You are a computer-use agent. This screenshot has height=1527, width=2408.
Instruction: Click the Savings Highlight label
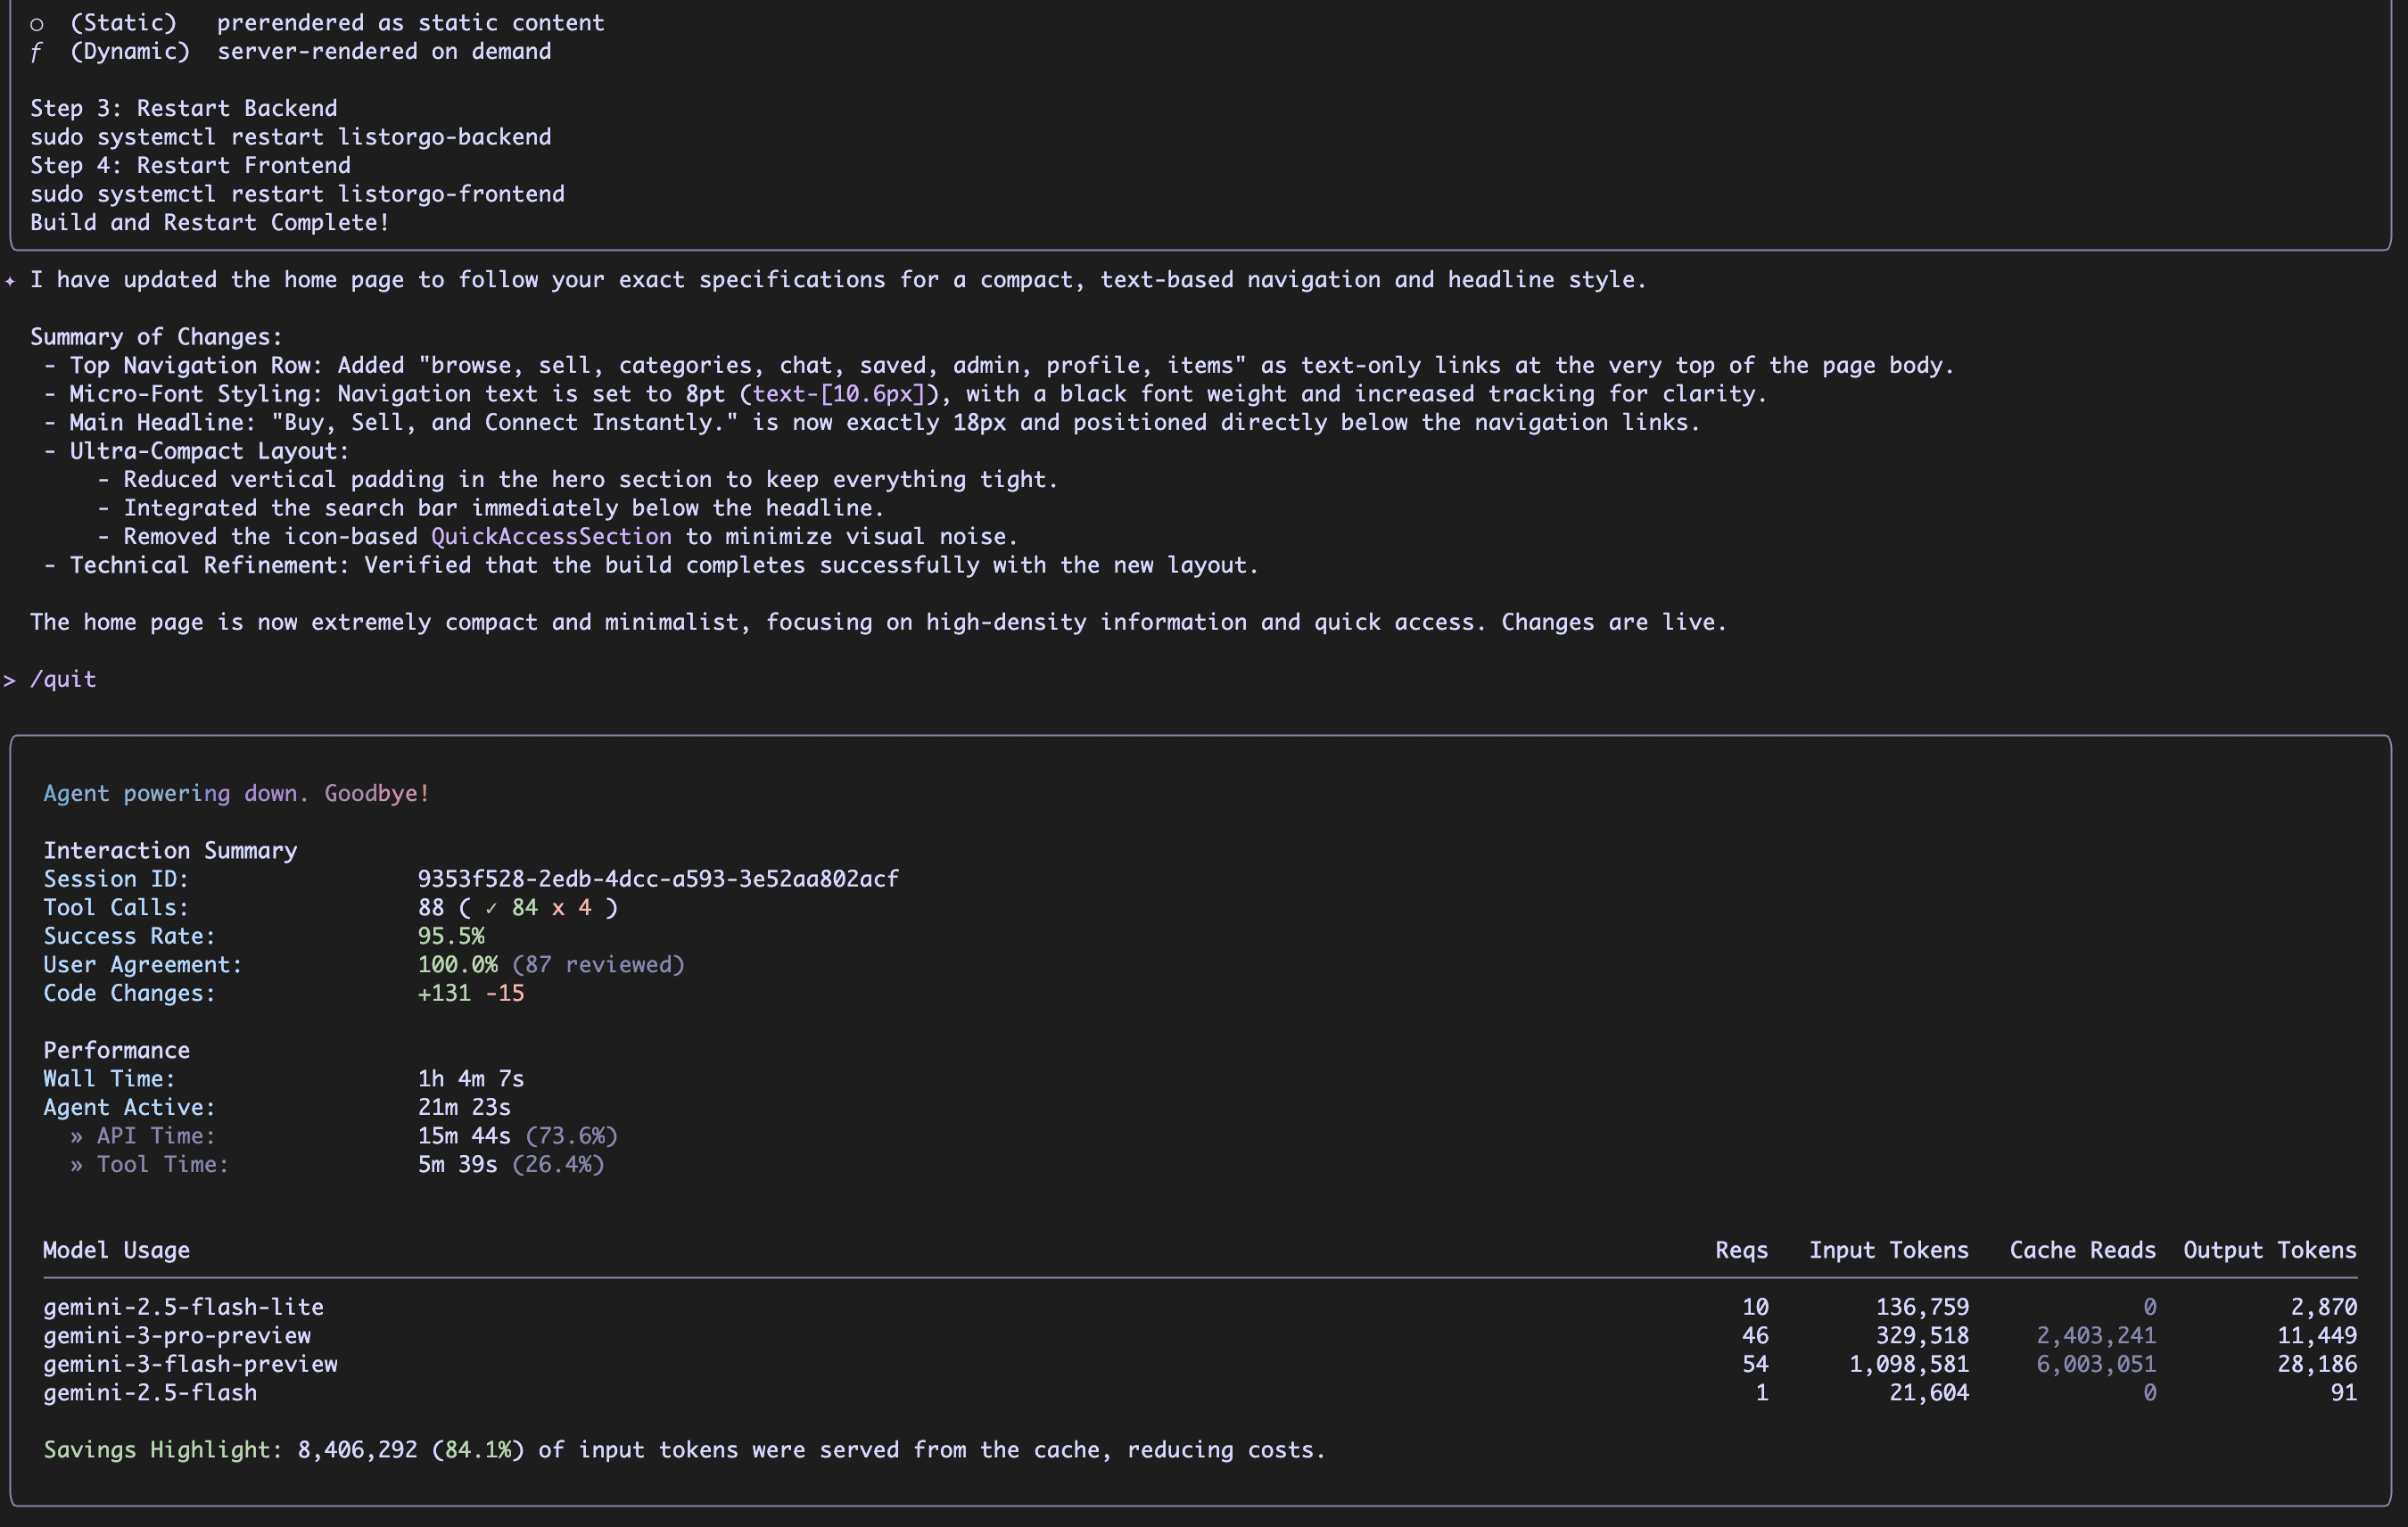(x=163, y=1450)
